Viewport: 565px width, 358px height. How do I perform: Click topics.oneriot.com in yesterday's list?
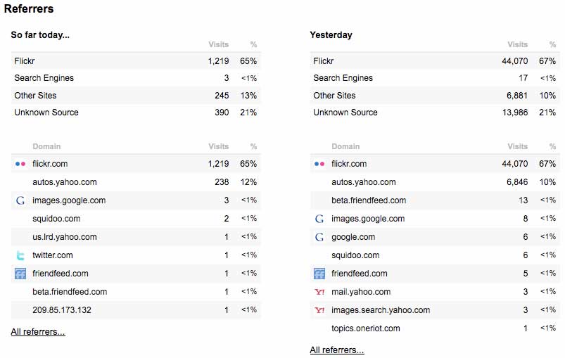tap(366, 328)
